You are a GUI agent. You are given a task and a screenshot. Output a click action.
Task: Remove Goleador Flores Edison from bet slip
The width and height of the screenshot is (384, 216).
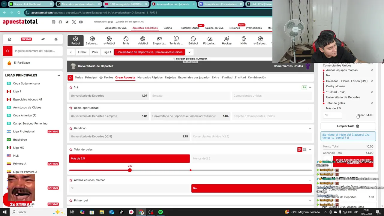372,81
